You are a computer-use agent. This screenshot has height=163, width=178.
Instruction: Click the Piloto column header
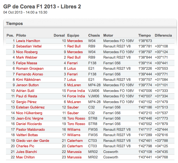tap(21, 35)
